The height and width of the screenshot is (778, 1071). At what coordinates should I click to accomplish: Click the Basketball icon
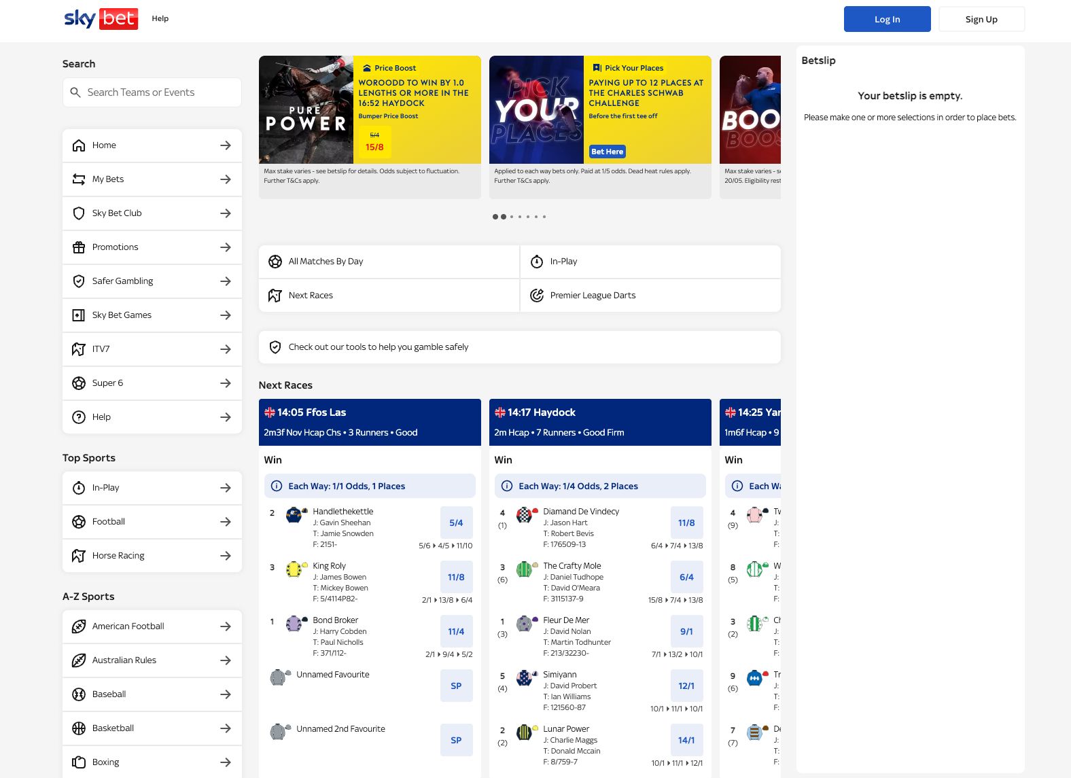coord(79,728)
